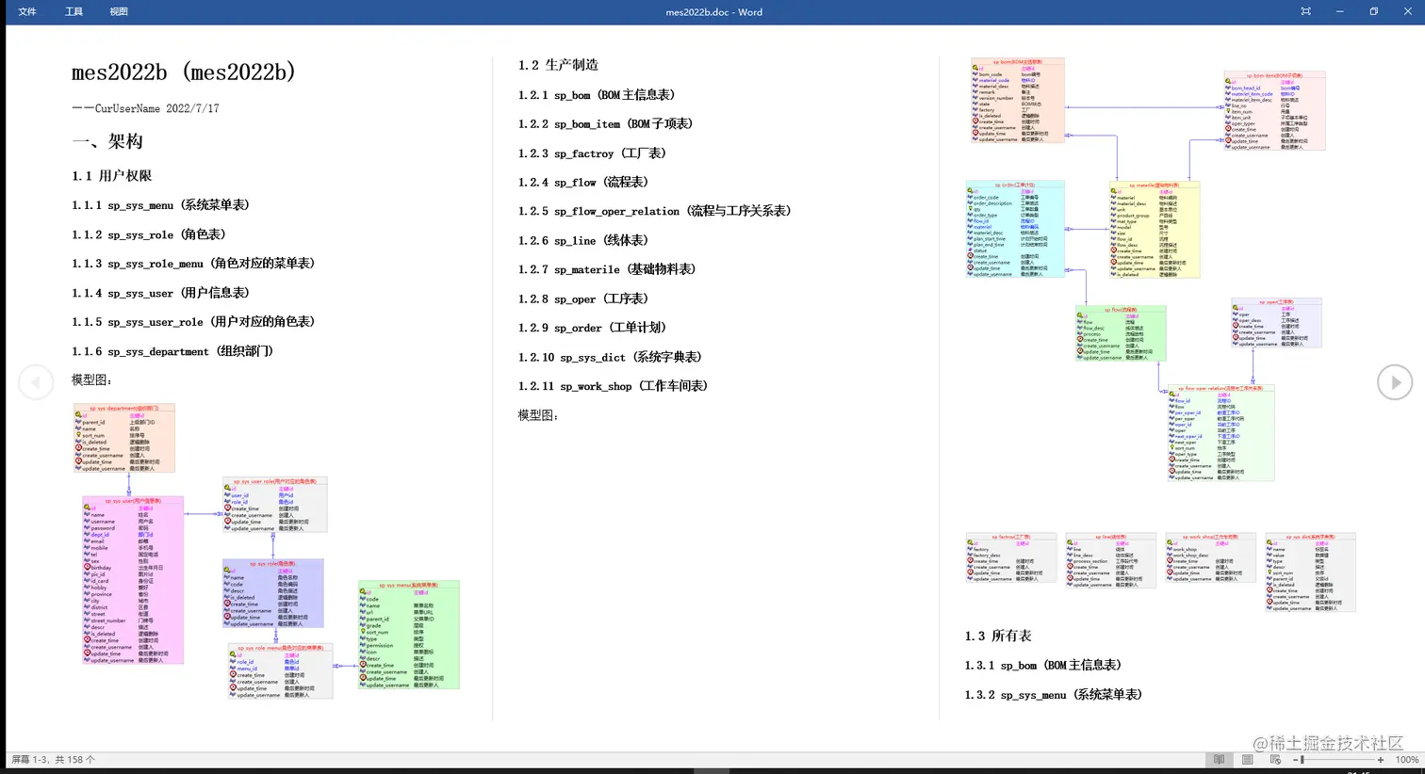Click entry 1.2.2 sp_bom_item (BOM子项表)
1425x774 pixels.
click(605, 124)
